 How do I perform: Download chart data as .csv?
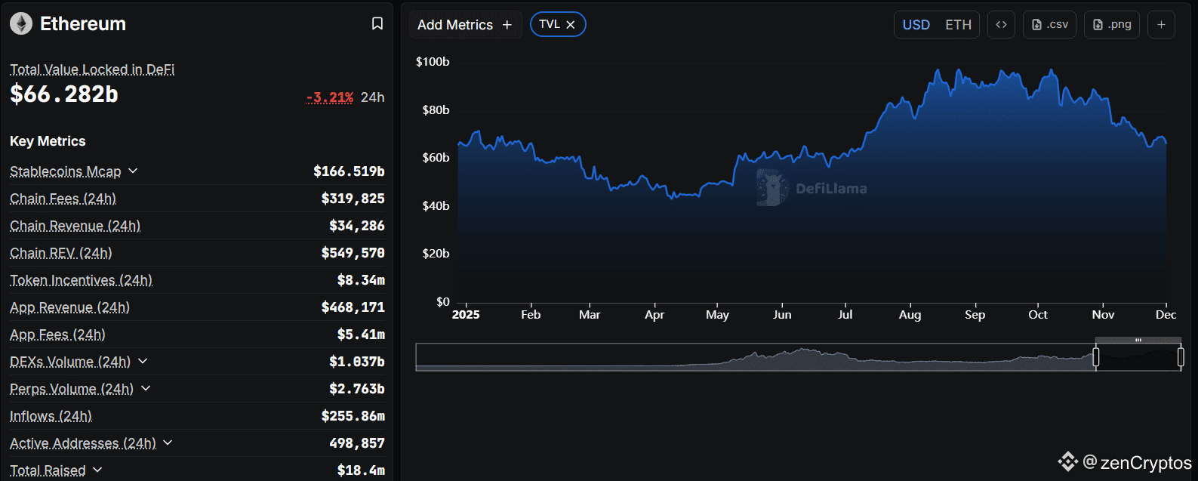pyautogui.click(x=1049, y=25)
